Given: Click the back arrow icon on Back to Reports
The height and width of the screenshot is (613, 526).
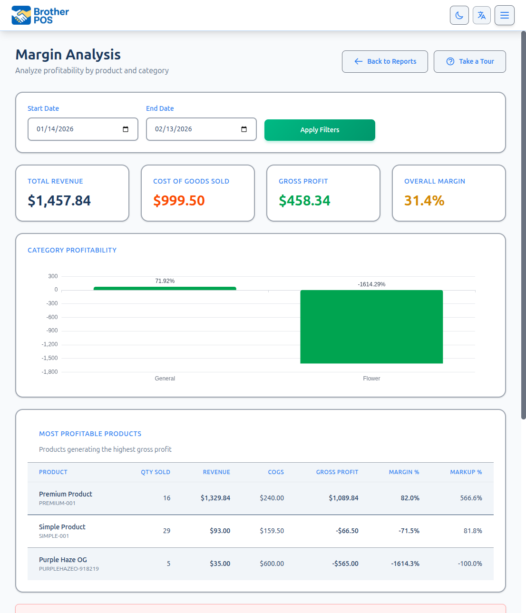Looking at the screenshot, I should coord(358,61).
